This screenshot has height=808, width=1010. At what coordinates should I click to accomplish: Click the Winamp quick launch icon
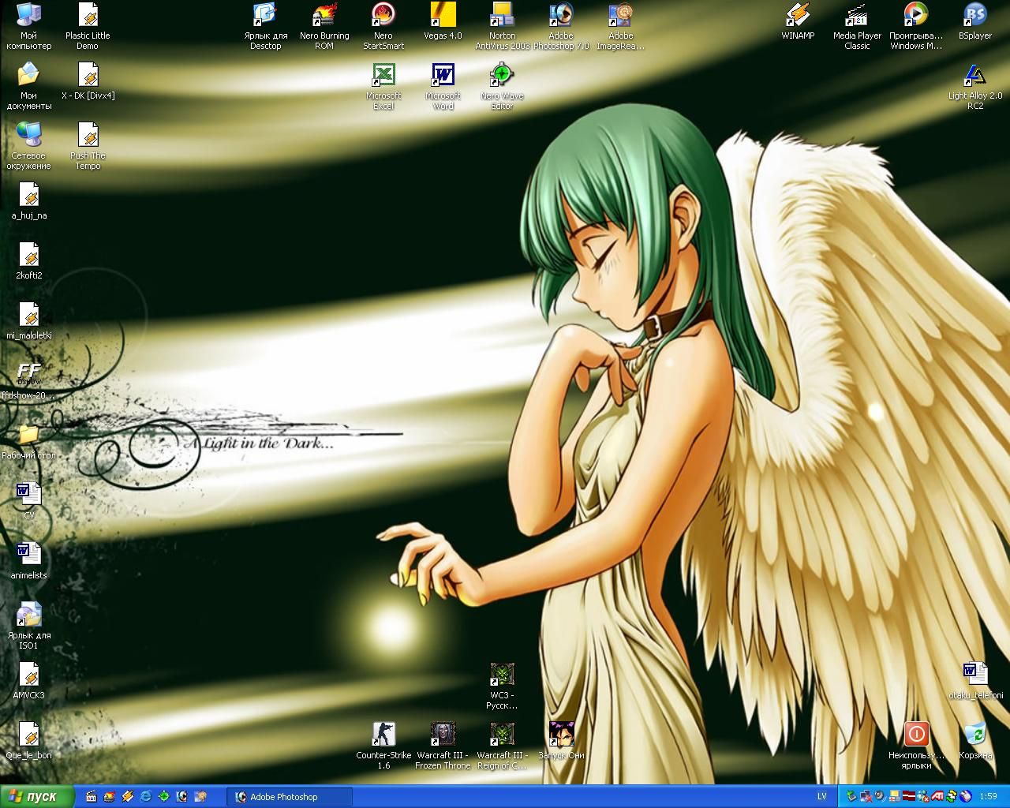tap(127, 797)
